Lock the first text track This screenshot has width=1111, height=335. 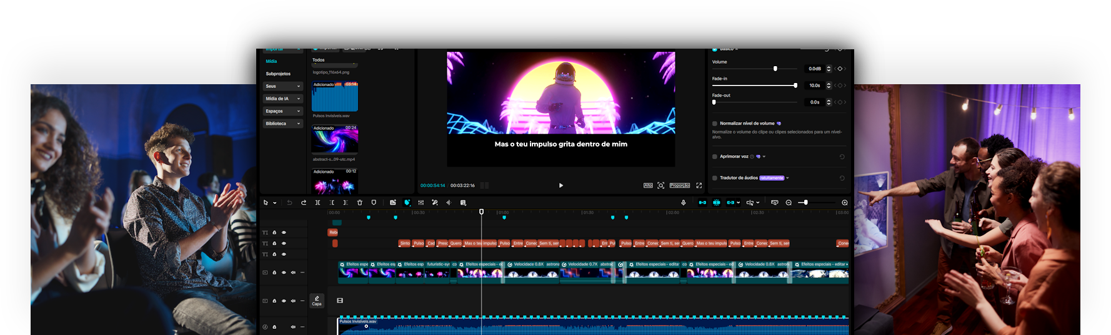(x=274, y=233)
